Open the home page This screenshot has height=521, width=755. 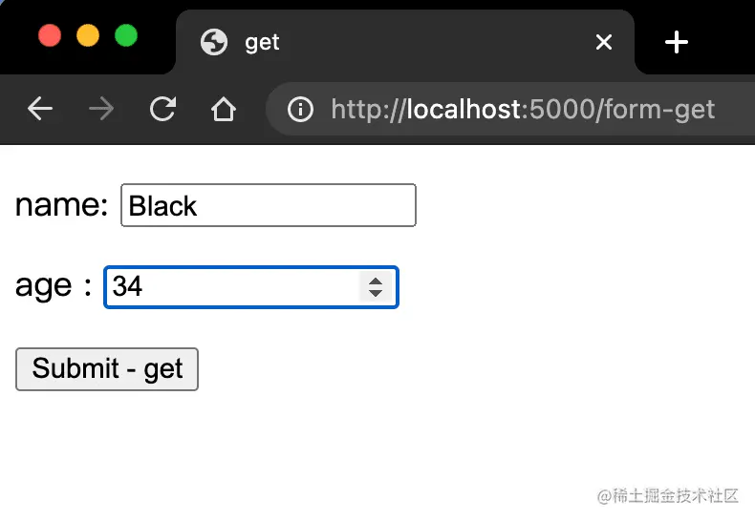tap(224, 109)
